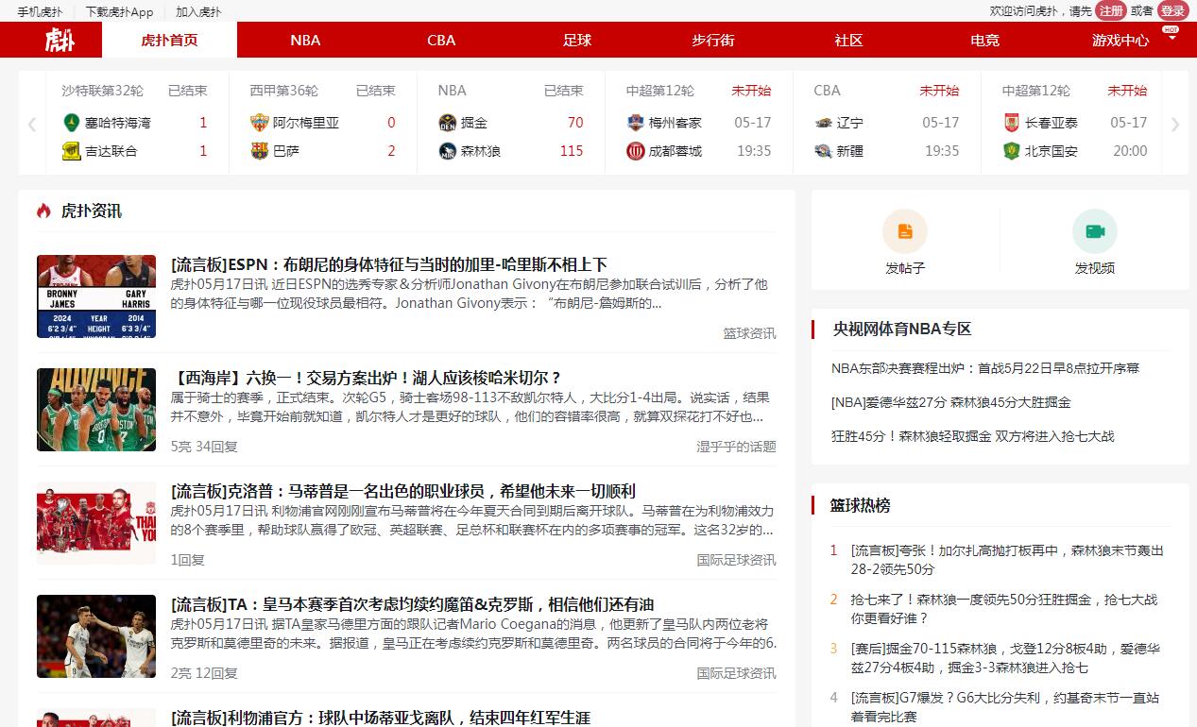
Task: Click the 沙特联第32轮 match label
Action: click(x=103, y=91)
